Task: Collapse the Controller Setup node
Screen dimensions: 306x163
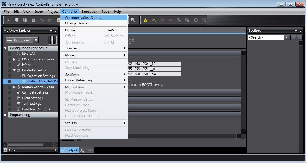Action: 14,70
